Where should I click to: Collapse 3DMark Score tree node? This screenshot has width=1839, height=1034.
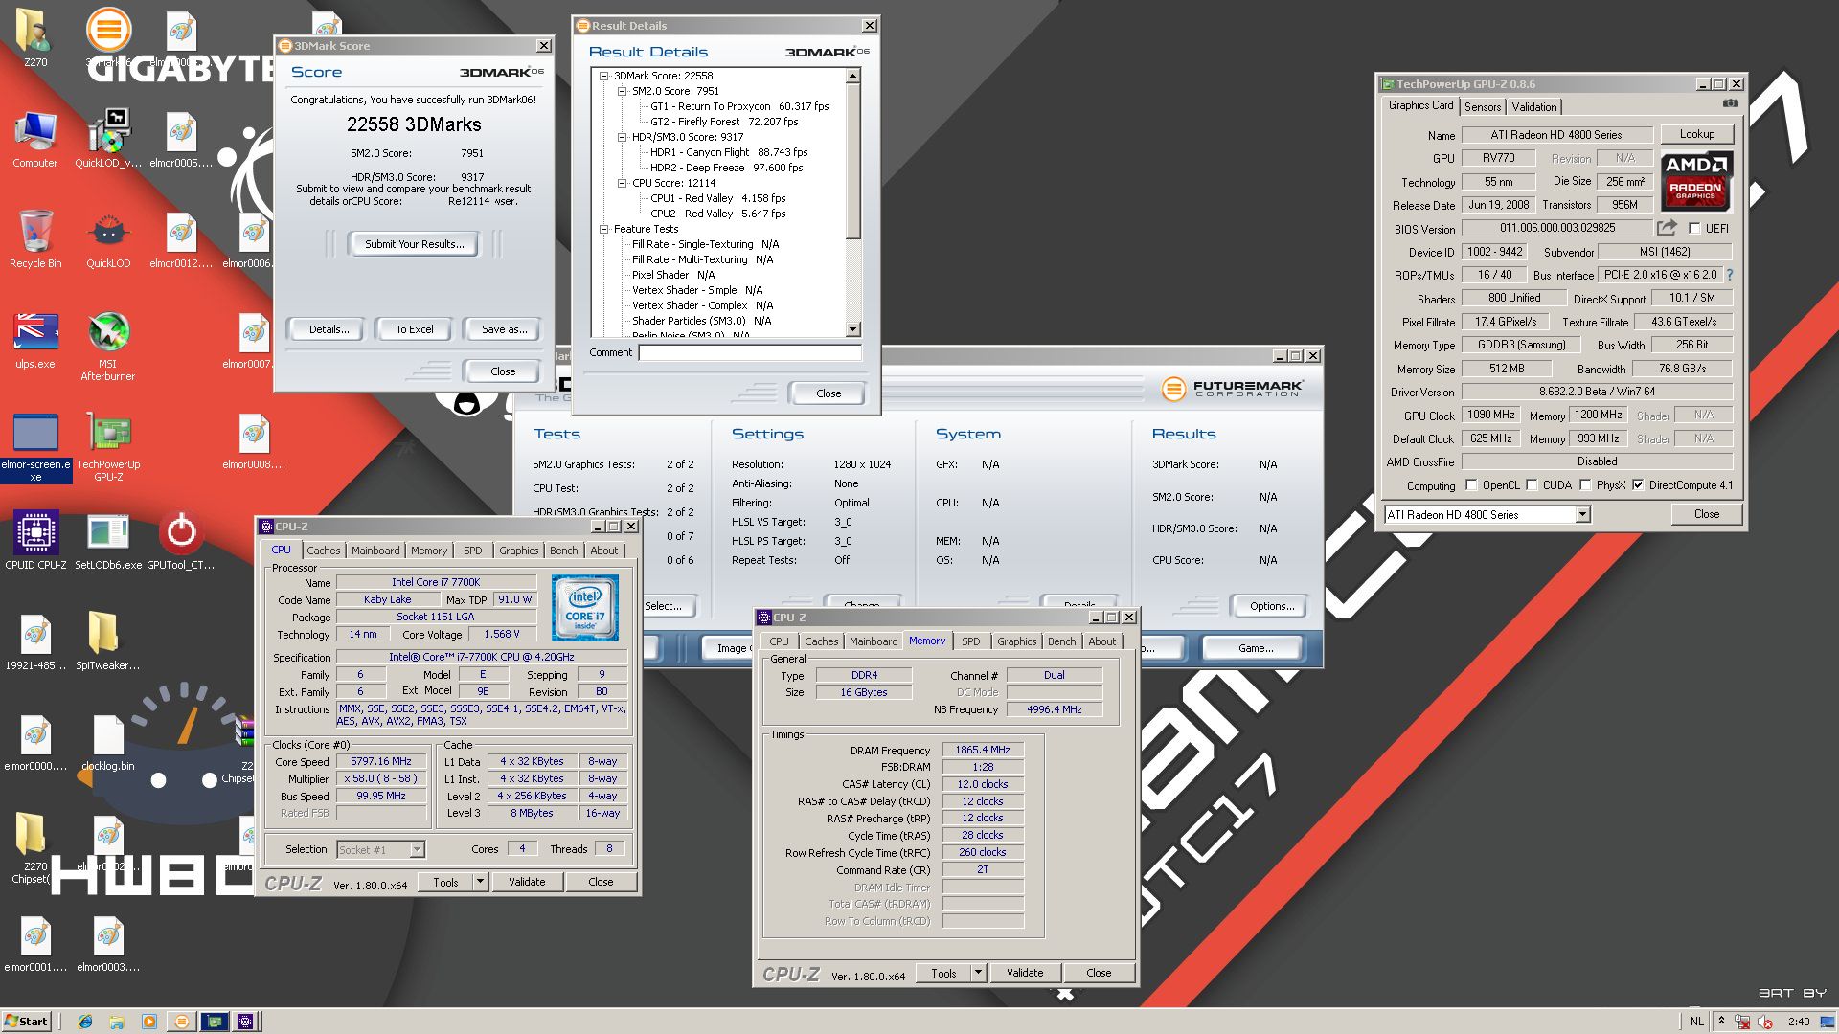(x=603, y=76)
